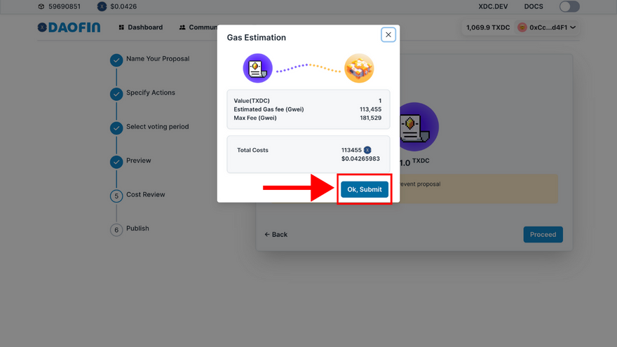Close the Gas Estimation dialog
The height and width of the screenshot is (347, 617).
click(x=388, y=34)
